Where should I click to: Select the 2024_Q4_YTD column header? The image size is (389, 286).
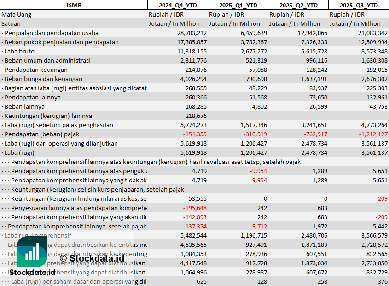[178, 5]
